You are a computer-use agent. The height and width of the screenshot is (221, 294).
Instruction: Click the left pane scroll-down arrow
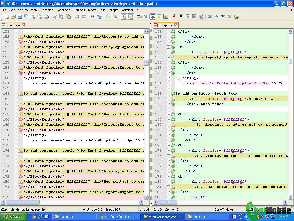click(146, 197)
